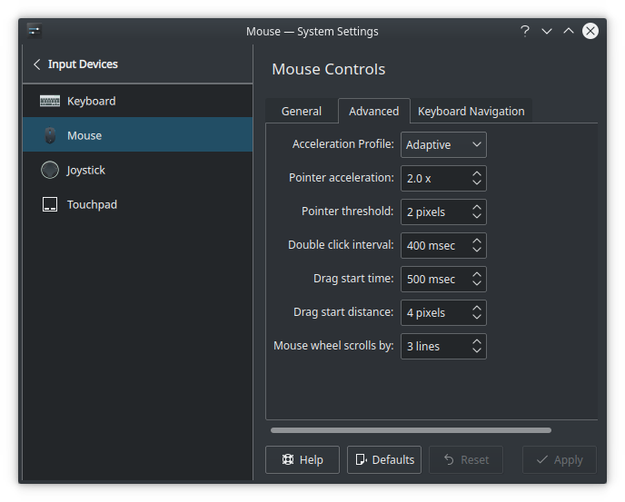The width and height of the screenshot is (625, 502).
Task: Click the Drag start distance field
Action: (x=434, y=313)
